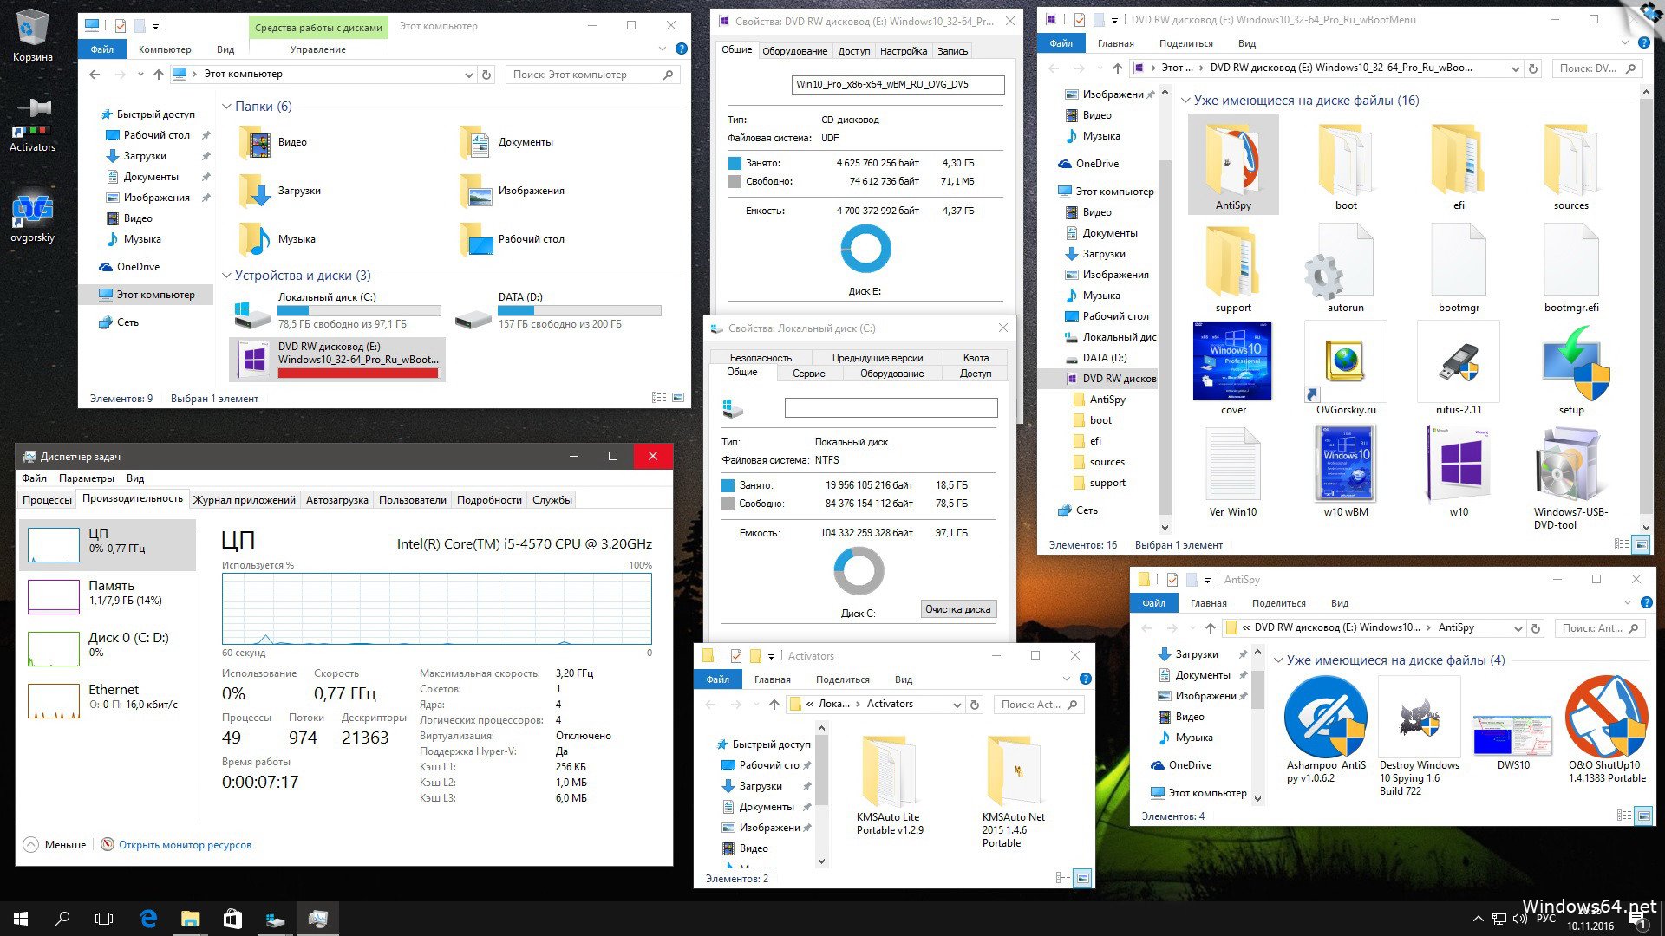Refresh the This PC address bar
Screen dimensions: 1665x936
(486, 75)
